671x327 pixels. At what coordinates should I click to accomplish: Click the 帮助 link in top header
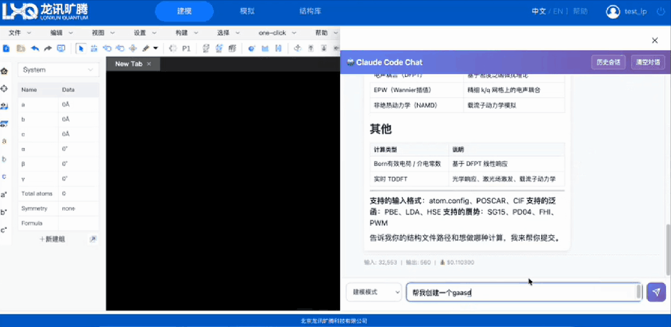pyautogui.click(x=580, y=12)
